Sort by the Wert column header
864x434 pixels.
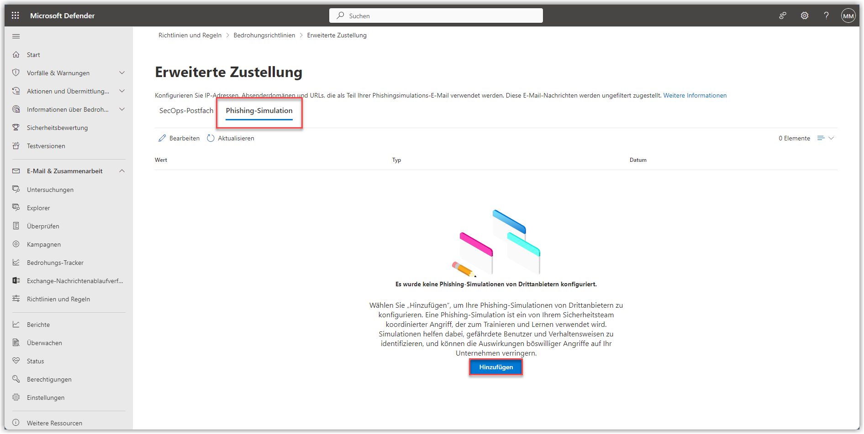[x=161, y=160]
